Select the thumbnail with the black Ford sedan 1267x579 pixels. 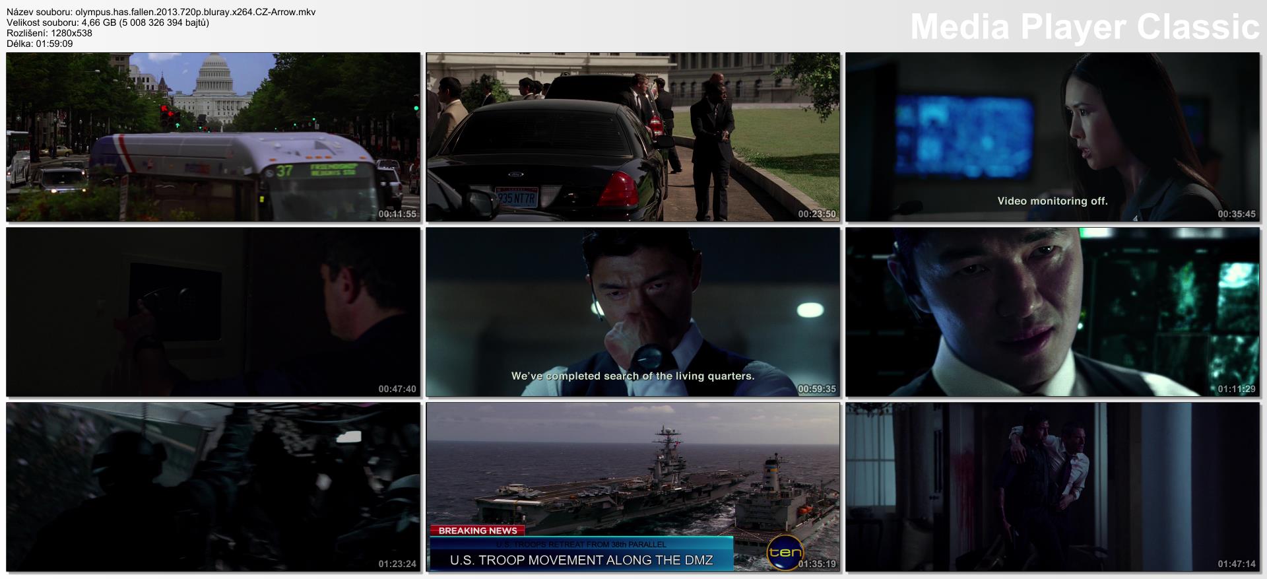632,137
